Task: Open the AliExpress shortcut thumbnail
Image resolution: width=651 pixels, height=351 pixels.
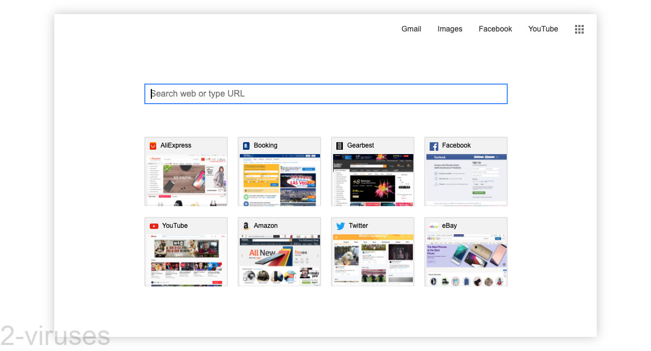Action: click(x=186, y=179)
